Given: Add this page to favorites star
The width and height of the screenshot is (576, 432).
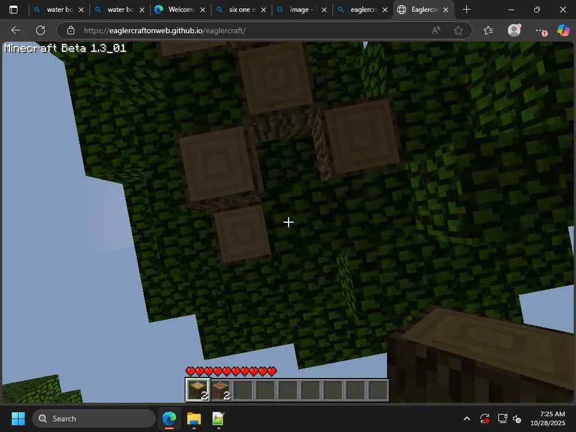Looking at the screenshot, I should (x=458, y=30).
